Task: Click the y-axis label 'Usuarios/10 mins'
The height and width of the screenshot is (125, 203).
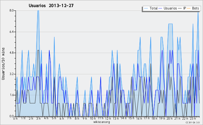Action: pyautogui.click(x=3, y=64)
